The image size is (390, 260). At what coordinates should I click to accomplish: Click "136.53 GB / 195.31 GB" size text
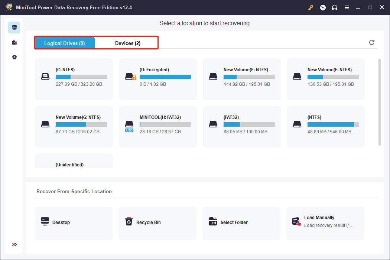coord(331,84)
